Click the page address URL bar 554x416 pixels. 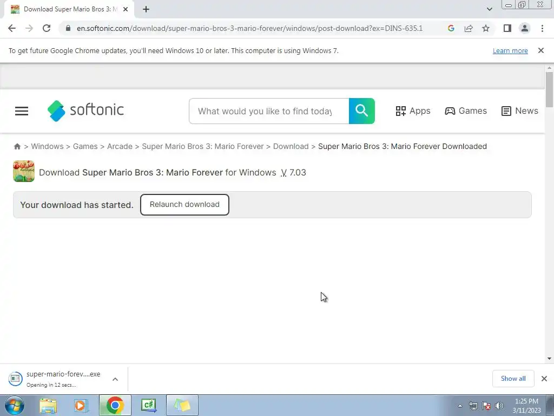pos(249,28)
